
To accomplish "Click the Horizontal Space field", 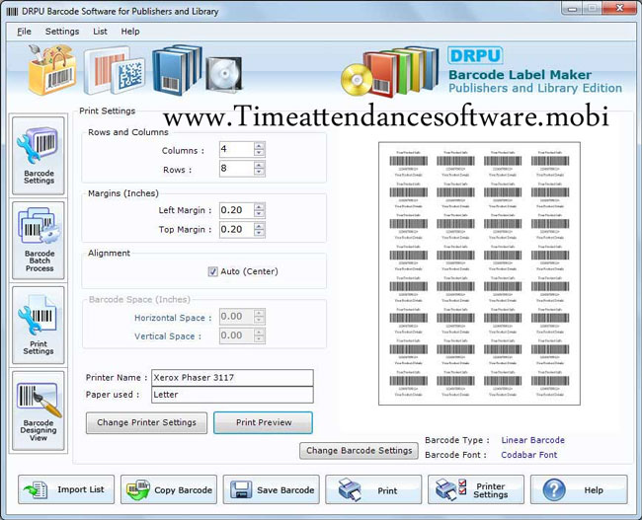I will [237, 317].
